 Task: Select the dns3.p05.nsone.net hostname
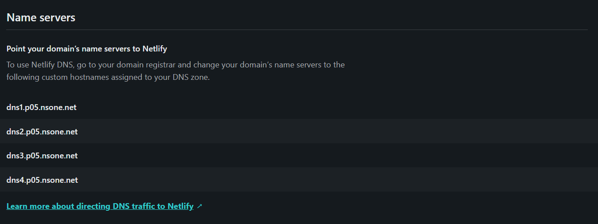pyautogui.click(x=42, y=156)
